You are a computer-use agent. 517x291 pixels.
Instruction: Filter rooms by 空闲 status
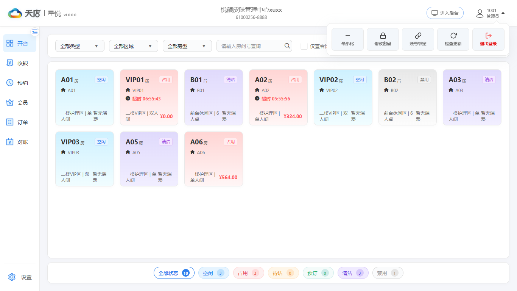(x=214, y=273)
